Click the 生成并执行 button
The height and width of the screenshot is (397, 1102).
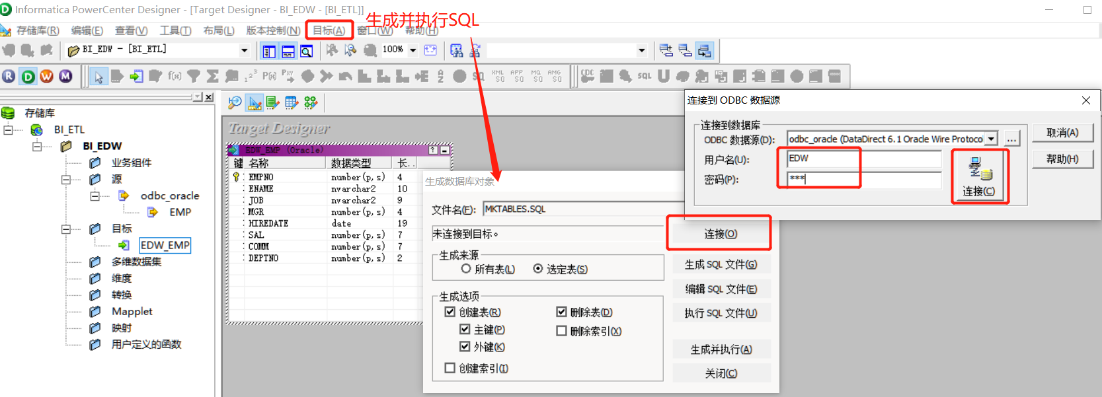tap(721, 349)
